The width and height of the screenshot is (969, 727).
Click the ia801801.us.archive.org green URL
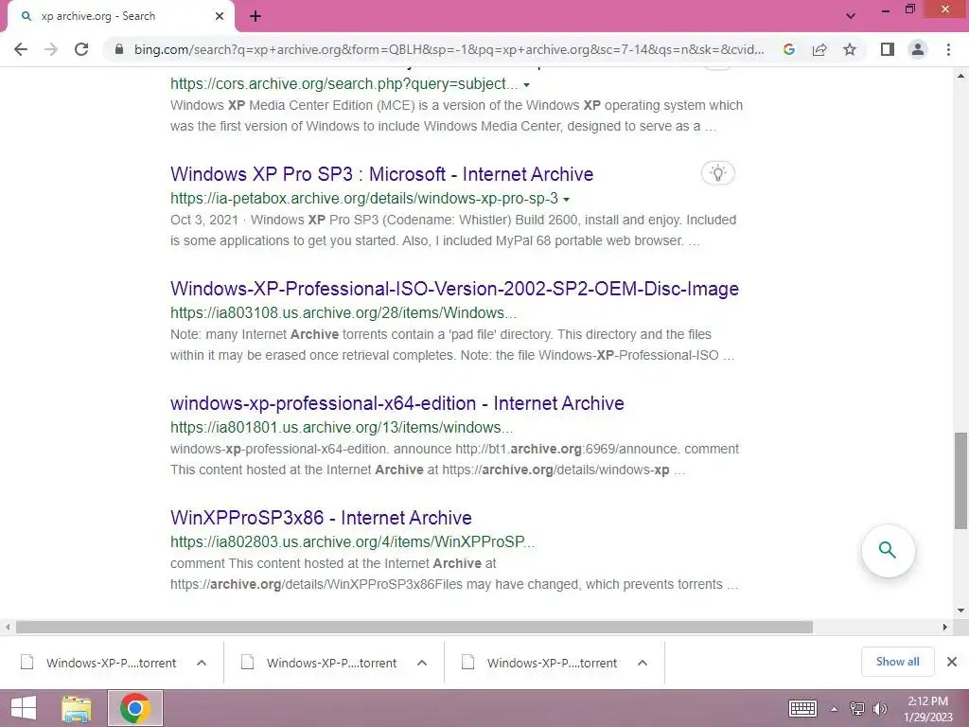click(x=342, y=427)
